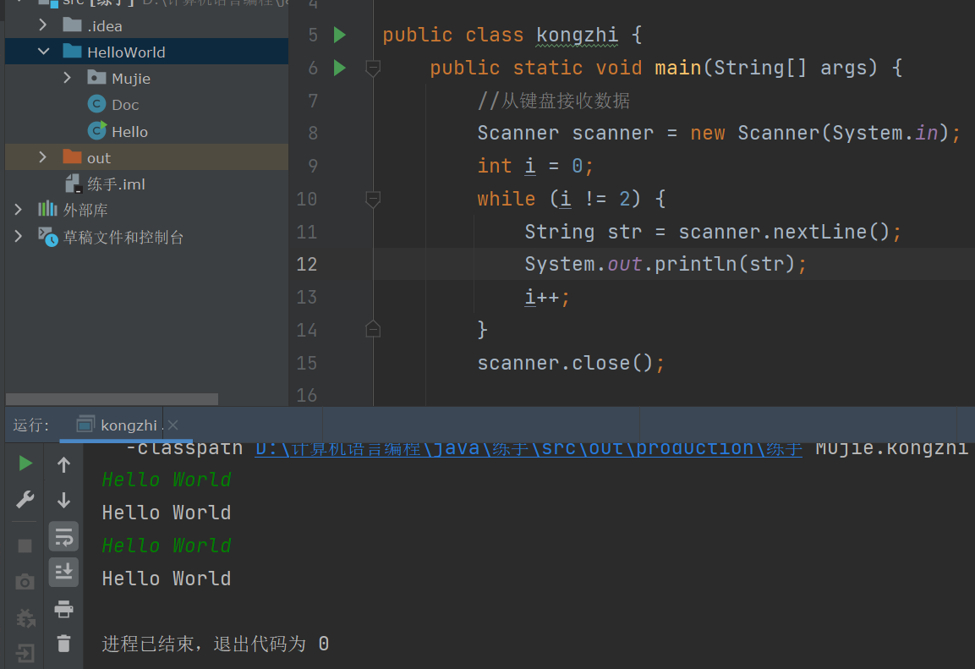Expand the Mujie package

[x=68, y=79]
